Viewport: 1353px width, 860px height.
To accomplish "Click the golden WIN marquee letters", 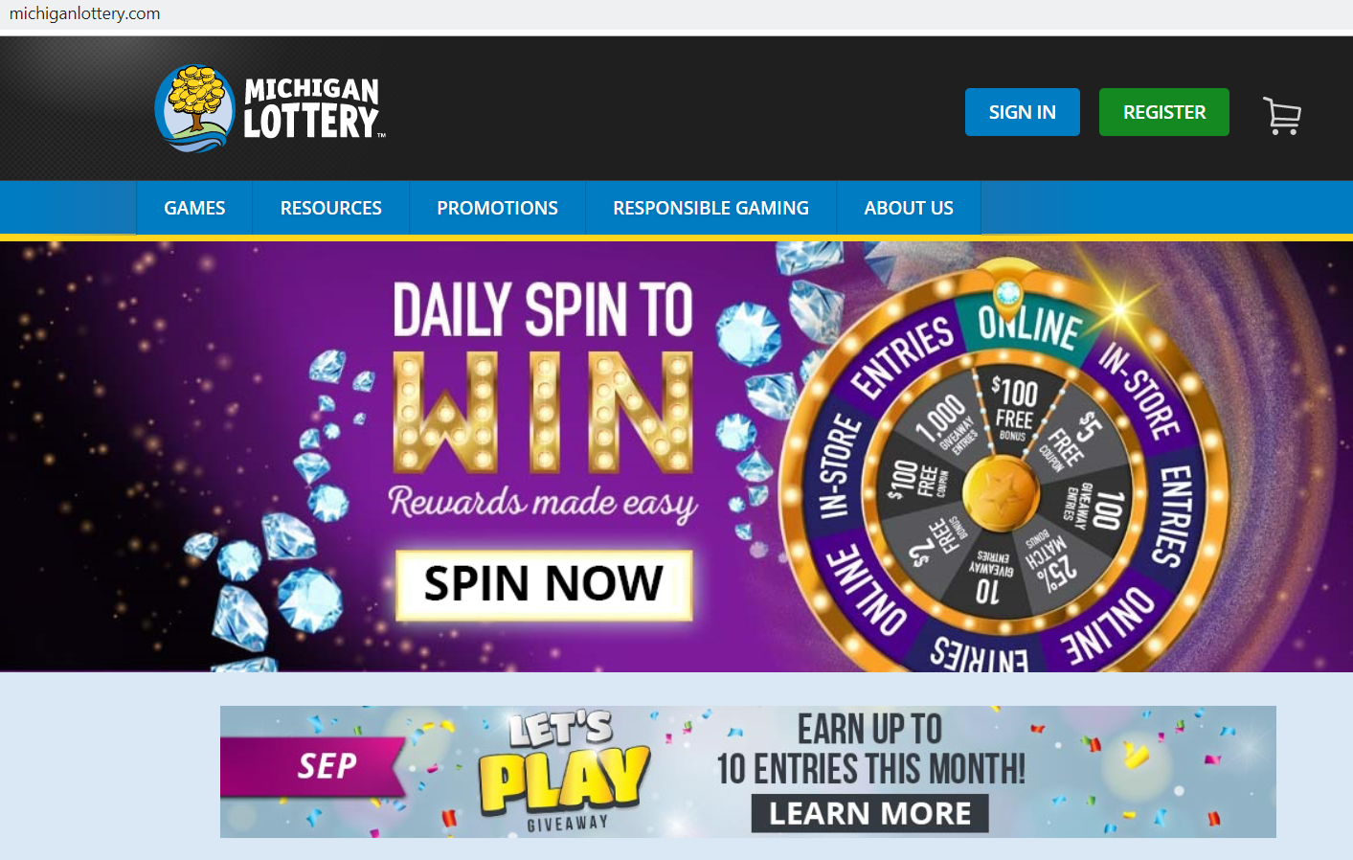I will coord(543,412).
